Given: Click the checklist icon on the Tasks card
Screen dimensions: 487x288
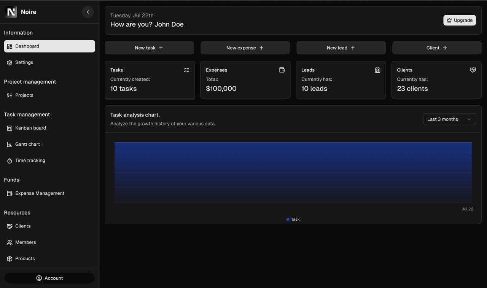Looking at the screenshot, I should pos(186,70).
